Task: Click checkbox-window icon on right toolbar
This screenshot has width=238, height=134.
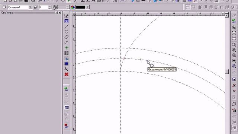Action: pos(234,79)
